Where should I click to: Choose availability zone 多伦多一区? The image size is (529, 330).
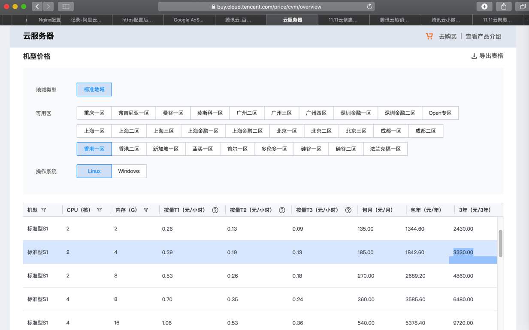coord(274,149)
